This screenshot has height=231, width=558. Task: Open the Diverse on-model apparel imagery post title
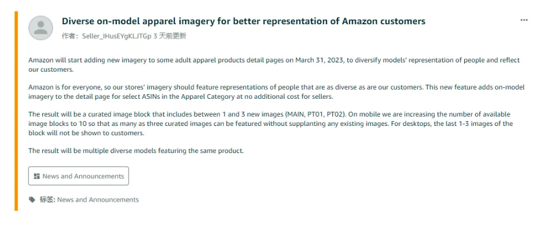click(x=244, y=21)
